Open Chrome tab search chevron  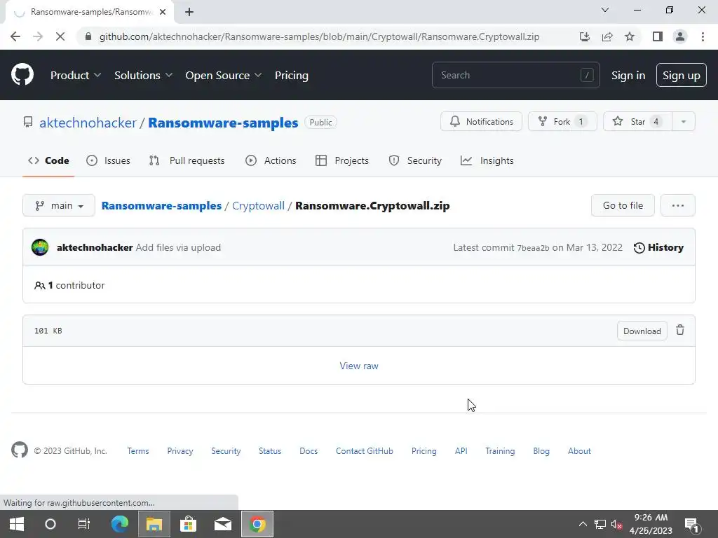(605, 10)
